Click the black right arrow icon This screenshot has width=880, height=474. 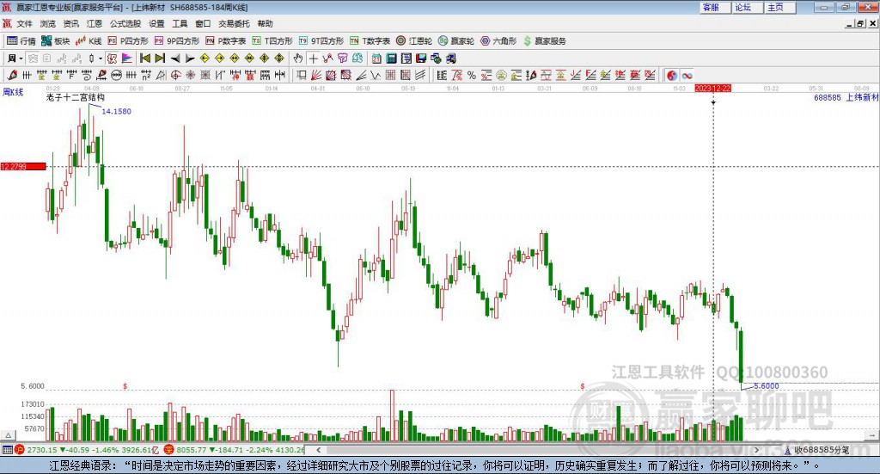[190, 58]
